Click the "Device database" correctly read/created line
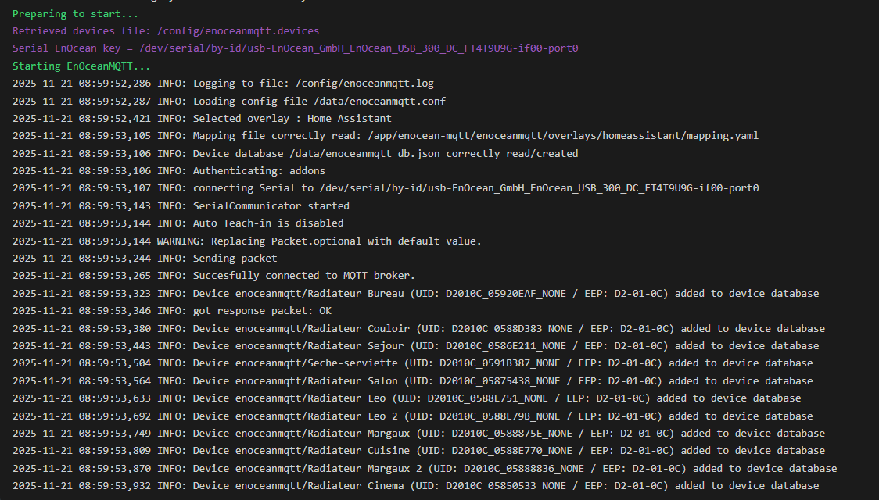879x500 pixels. click(x=385, y=154)
